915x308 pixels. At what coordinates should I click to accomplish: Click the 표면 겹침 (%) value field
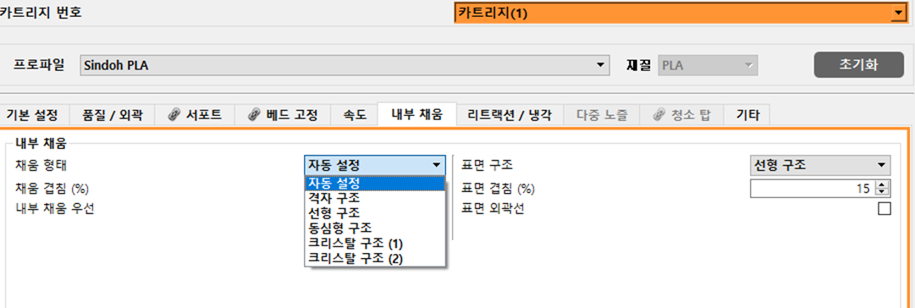pyautogui.click(x=813, y=189)
